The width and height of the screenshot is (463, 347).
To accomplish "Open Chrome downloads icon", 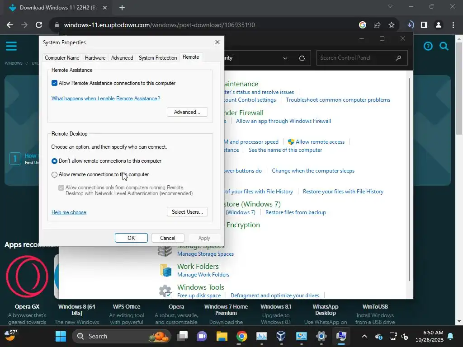I will point(410,25).
